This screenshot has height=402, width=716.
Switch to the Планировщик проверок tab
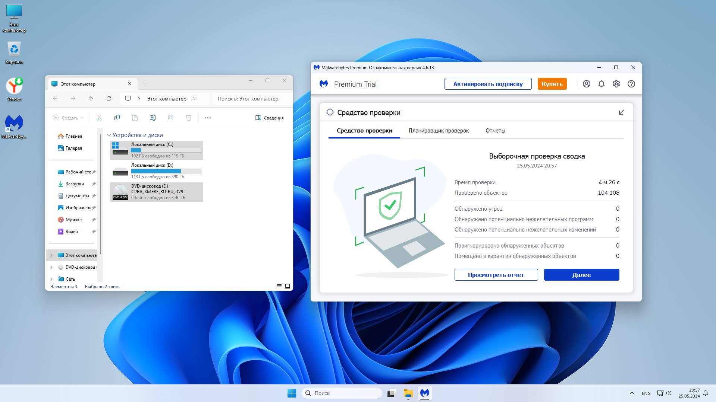439,131
